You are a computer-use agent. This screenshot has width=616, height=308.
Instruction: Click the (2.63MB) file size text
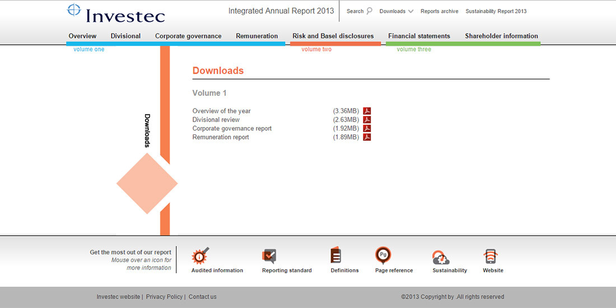[346, 120]
